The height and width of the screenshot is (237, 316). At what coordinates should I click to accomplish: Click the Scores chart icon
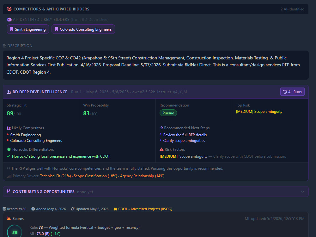tap(9, 218)
